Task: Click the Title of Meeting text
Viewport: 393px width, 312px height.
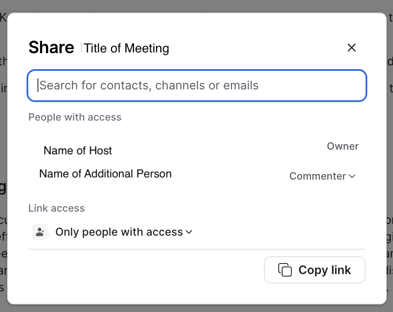Action: tap(127, 48)
